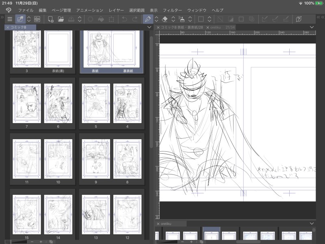Zoom out the コミック8 page thumbnails
This screenshot has width=325, height=244.
[32, 242]
